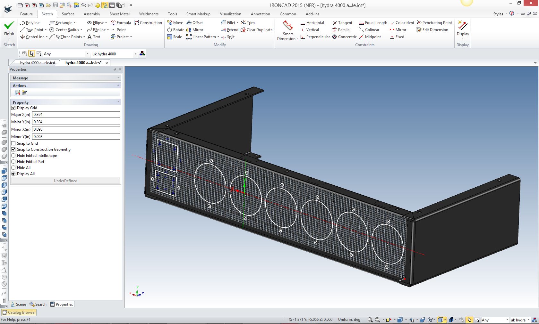This screenshot has width=539, height=324.
Task: Open the uk hydra 4000 combo box
Action: coord(114,54)
